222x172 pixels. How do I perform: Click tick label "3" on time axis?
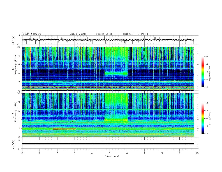point(75,153)
